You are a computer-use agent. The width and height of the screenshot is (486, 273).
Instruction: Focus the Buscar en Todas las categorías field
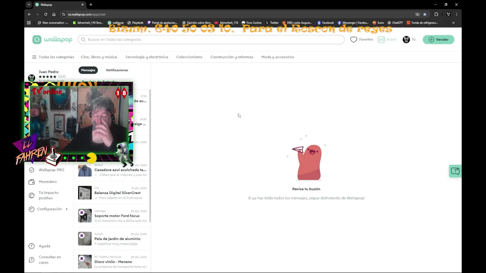[x=211, y=39]
